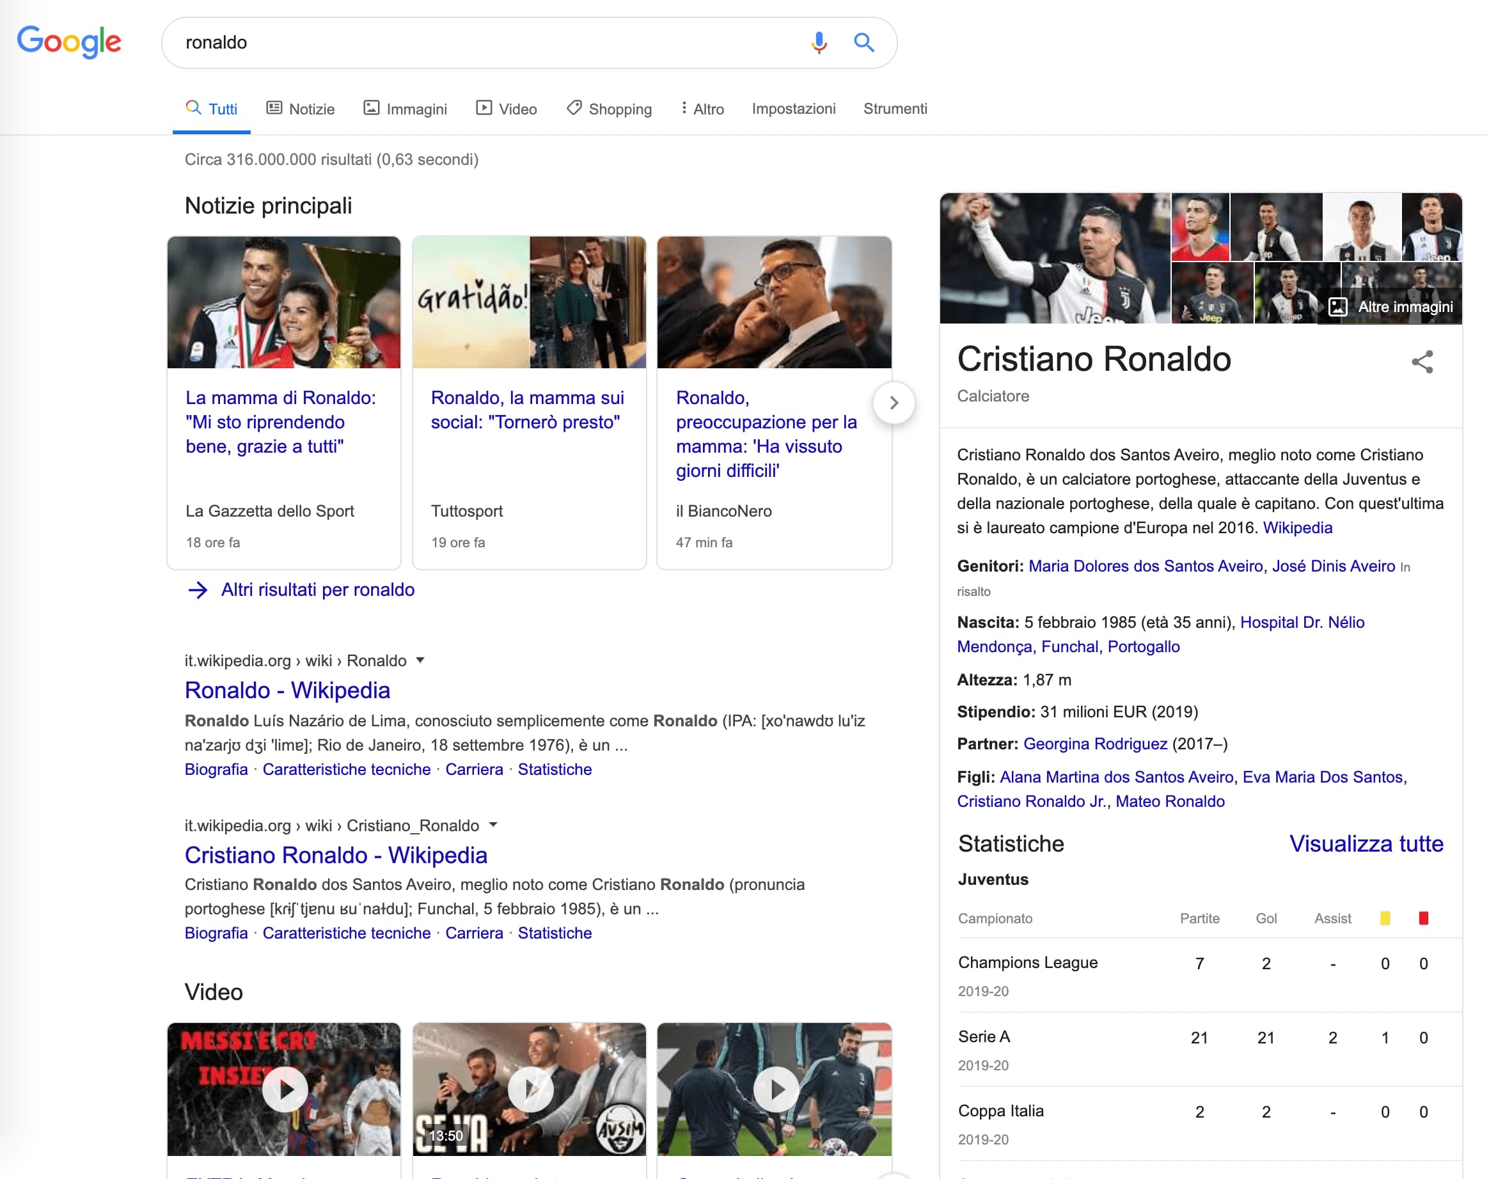Select Champions League stats row
This screenshot has width=1489, height=1179.
point(1209,976)
